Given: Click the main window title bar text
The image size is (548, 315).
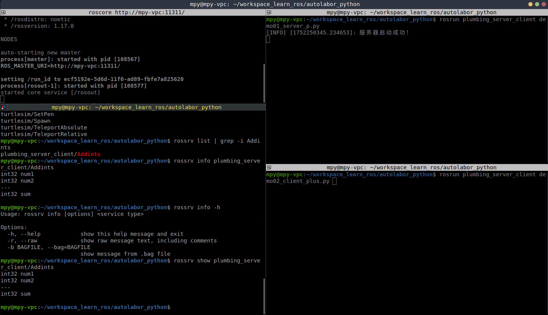Looking at the screenshot, I should coord(274,4).
